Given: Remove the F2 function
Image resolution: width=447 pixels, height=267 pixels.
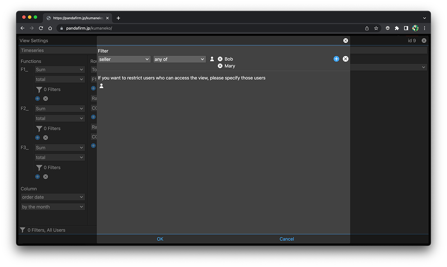Looking at the screenshot, I should click(x=45, y=138).
